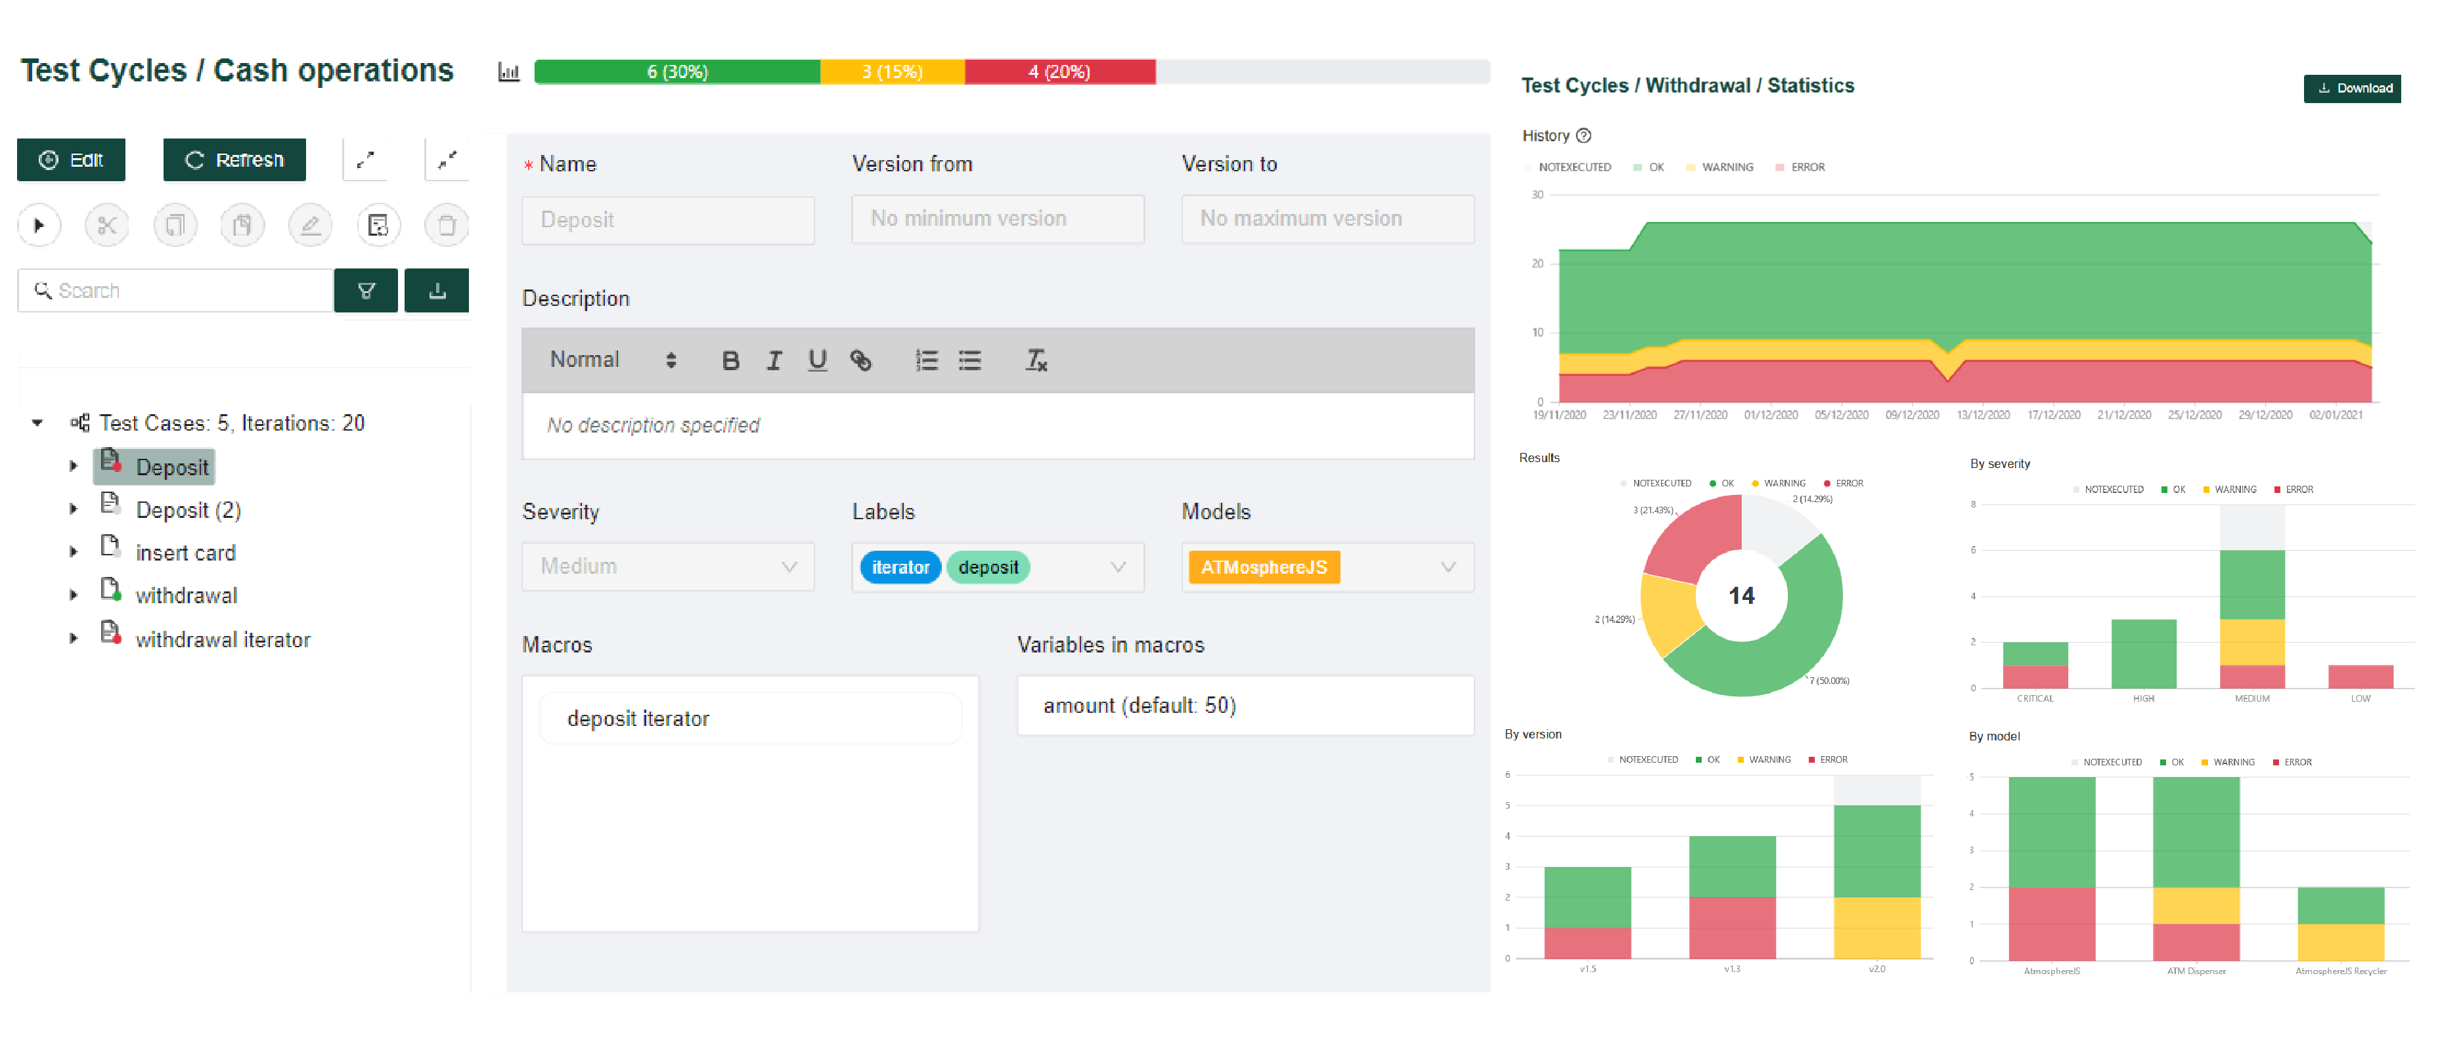Image resolution: width=2438 pixels, height=1043 pixels.
Task: Click the copy icon in the toolbar
Action: pyautogui.click(x=175, y=226)
